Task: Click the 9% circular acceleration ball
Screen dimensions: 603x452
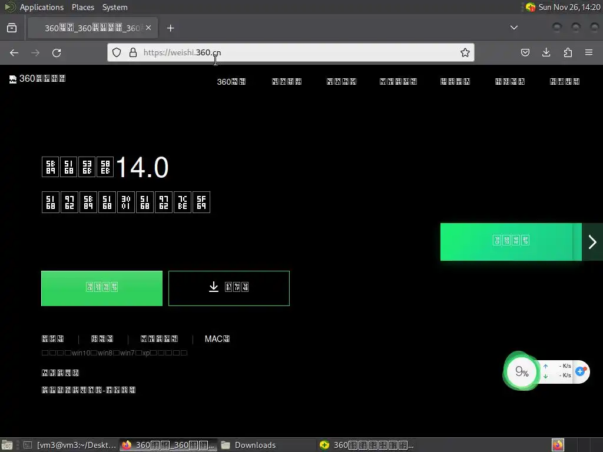Action: [522, 372]
